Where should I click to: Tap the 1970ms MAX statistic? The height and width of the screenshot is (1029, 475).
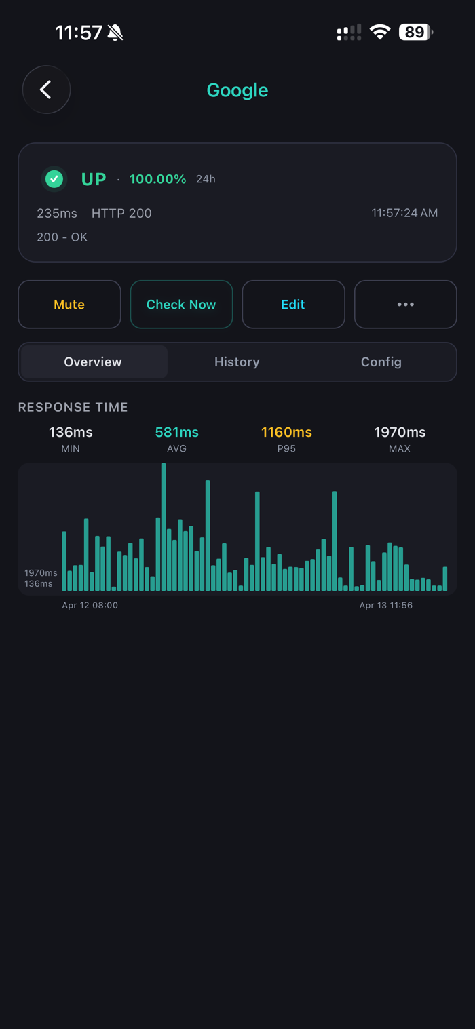pos(400,439)
